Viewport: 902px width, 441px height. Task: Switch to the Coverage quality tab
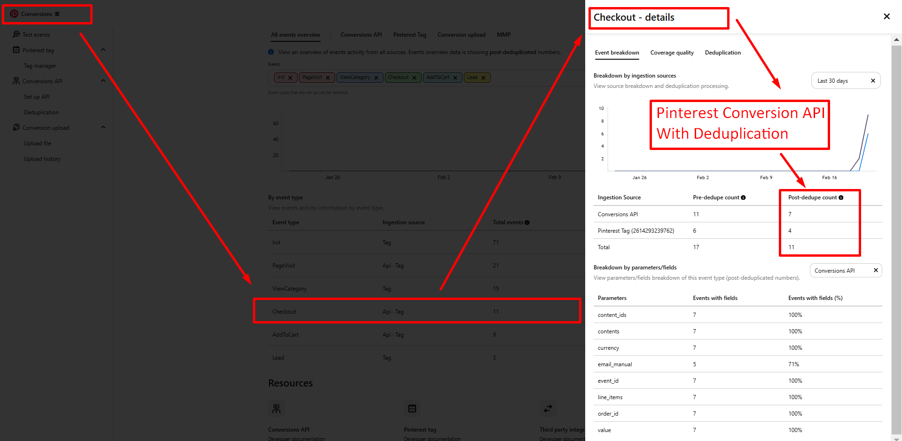pyautogui.click(x=672, y=53)
